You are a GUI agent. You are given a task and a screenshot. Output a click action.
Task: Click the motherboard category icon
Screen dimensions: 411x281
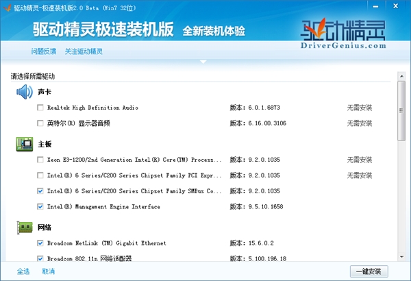pyautogui.click(x=25, y=144)
